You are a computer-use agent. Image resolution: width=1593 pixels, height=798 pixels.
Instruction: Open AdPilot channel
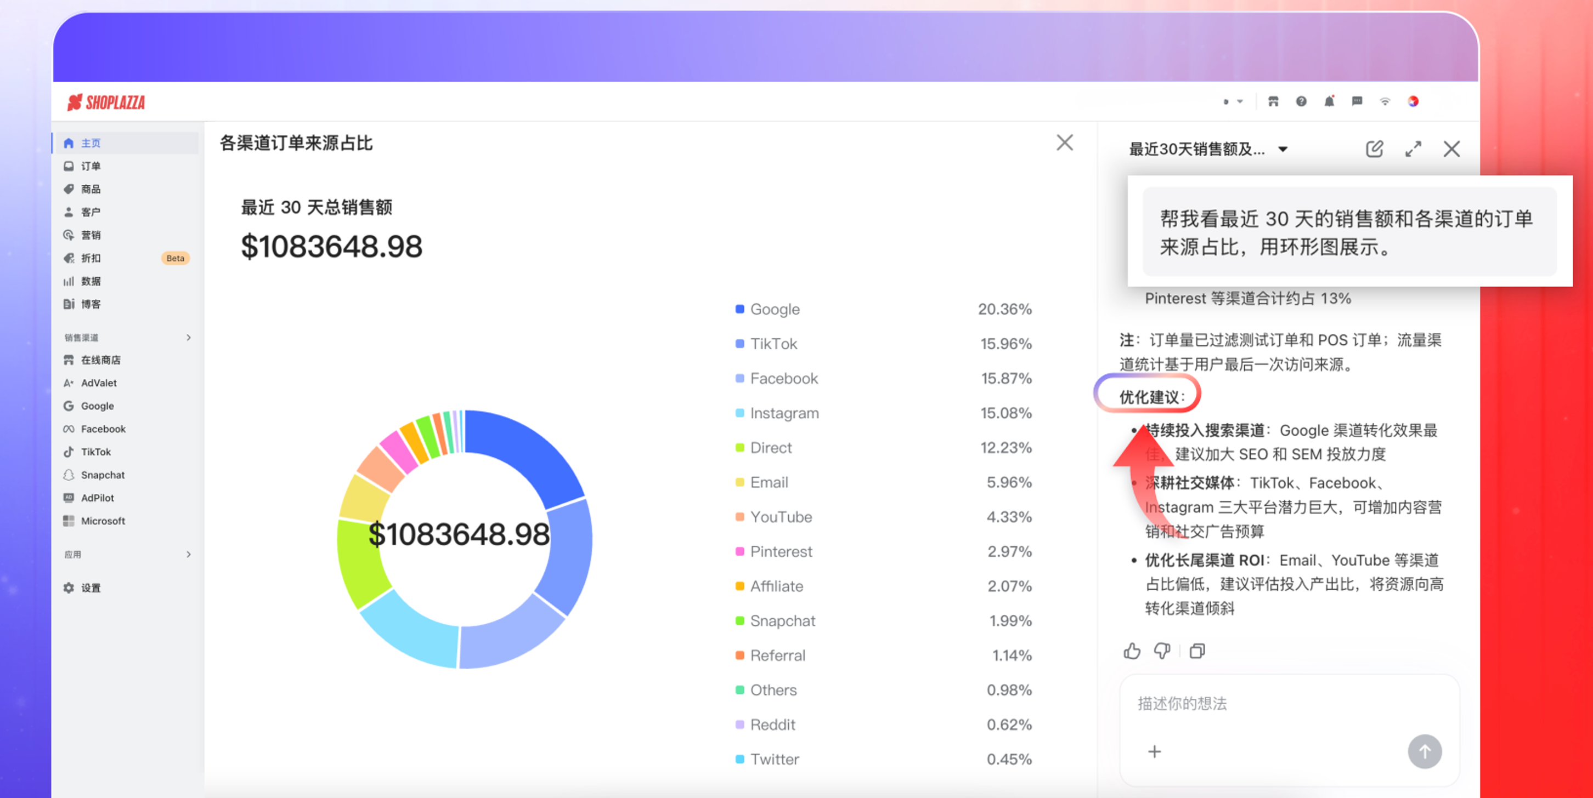coord(126,498)
